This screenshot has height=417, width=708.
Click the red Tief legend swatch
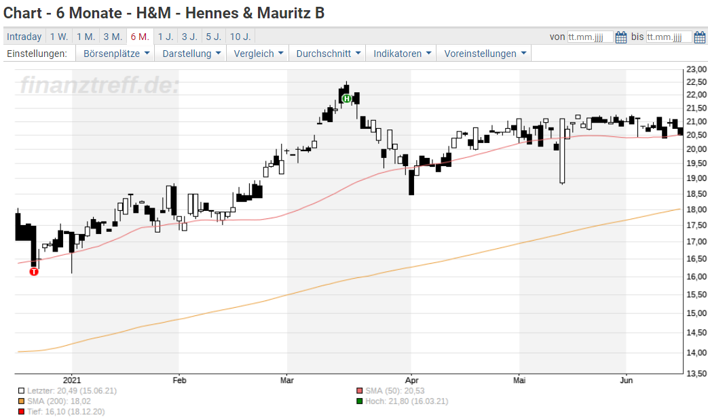pyautogui.click(x=21, y=412)
